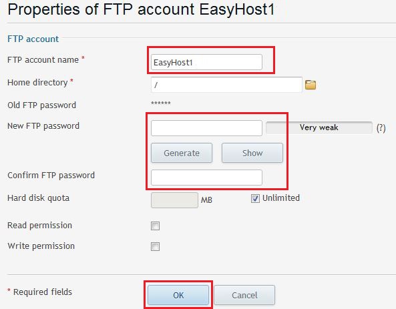Image resolution: width=396 pixels, height=309 pixels.
Task: Click the Confirm FTP password field
Action: tap(206, 178)
